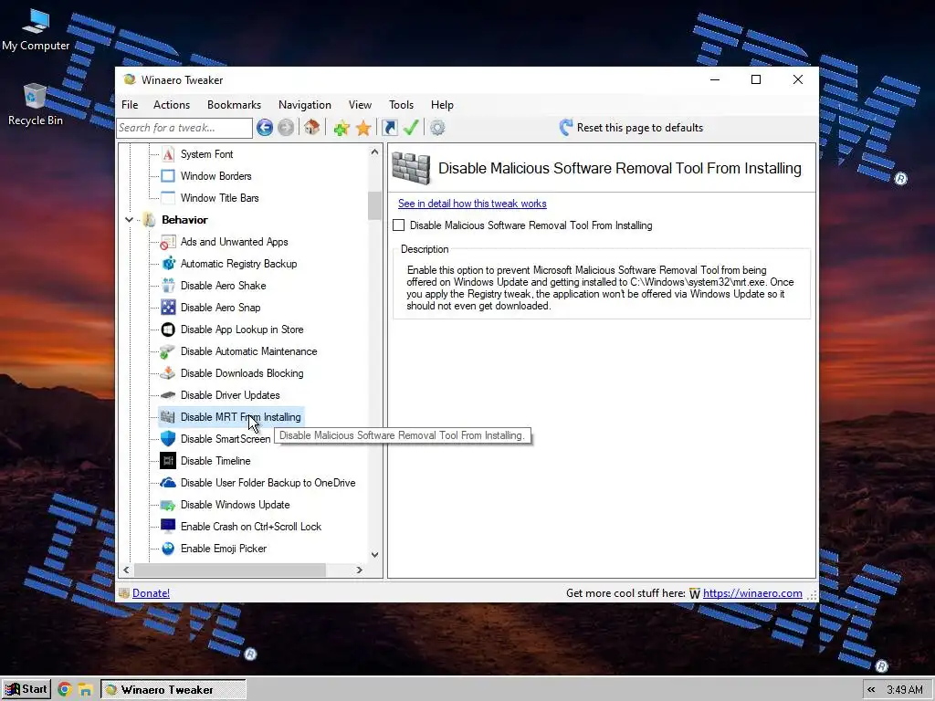Click the Enable Emoji Picker icon
935x701 pixels.
click(x=168, y=549)
